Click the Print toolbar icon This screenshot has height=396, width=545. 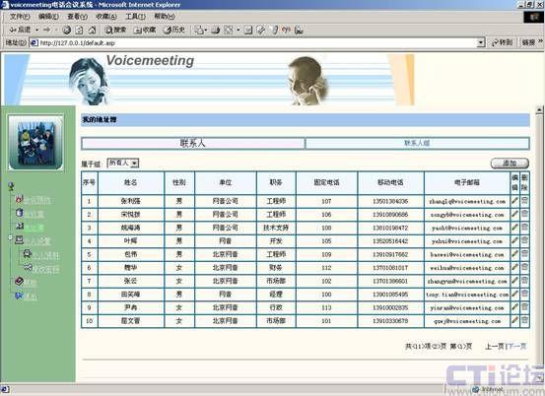point(216,31)
